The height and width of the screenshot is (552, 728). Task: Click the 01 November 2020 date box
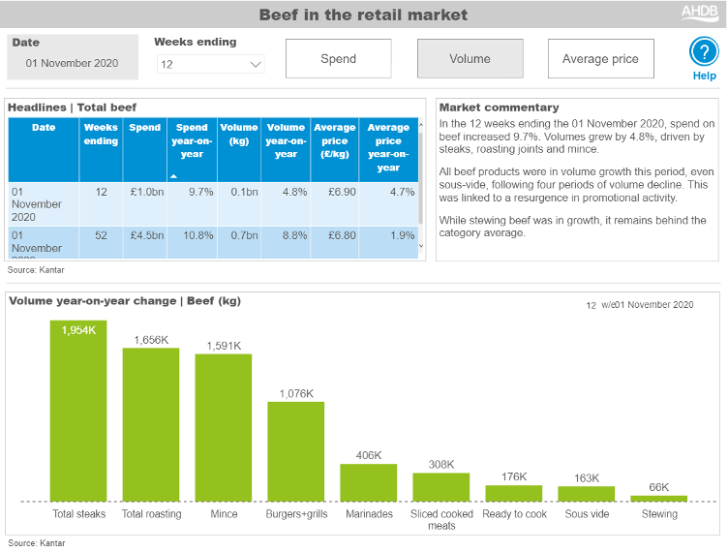coord(73,63)
